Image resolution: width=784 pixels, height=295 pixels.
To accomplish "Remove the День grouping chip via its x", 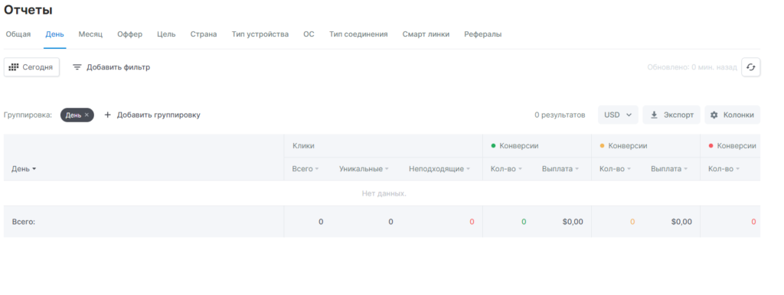I will point(87,115).
